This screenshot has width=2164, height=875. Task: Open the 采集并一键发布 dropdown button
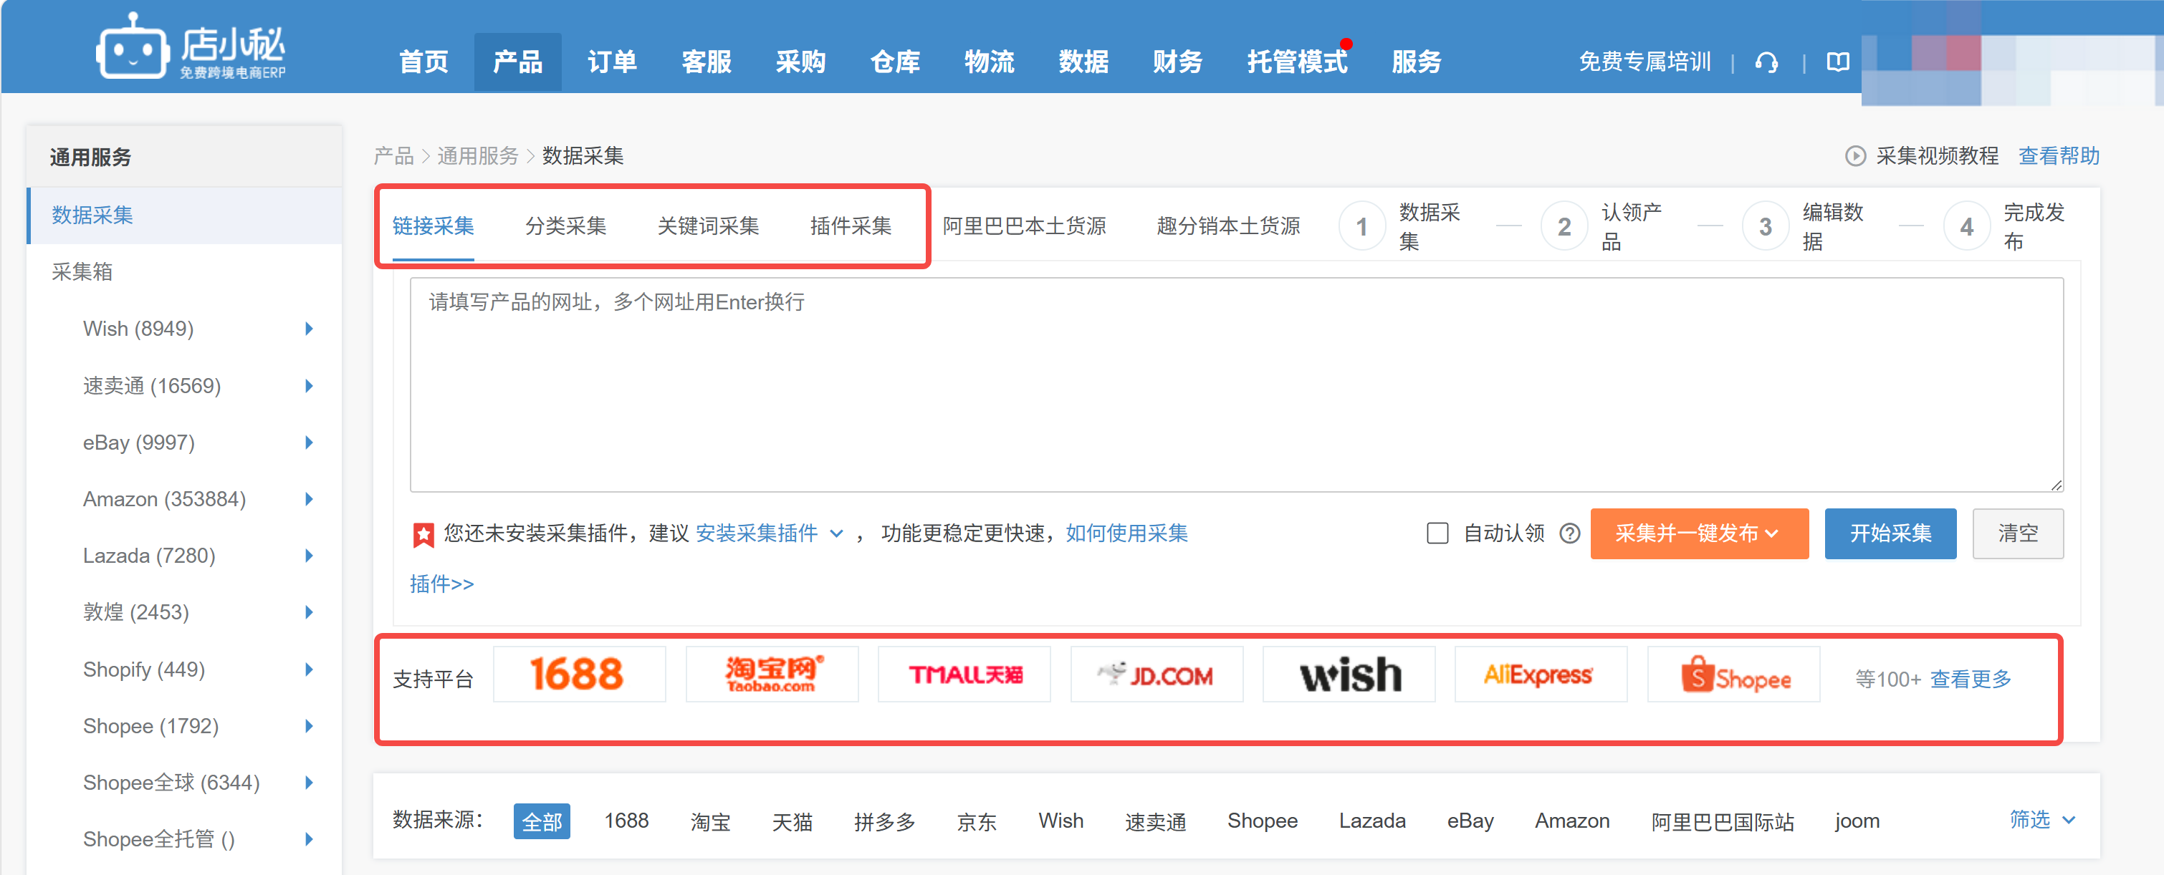(x=1699, y=533)
